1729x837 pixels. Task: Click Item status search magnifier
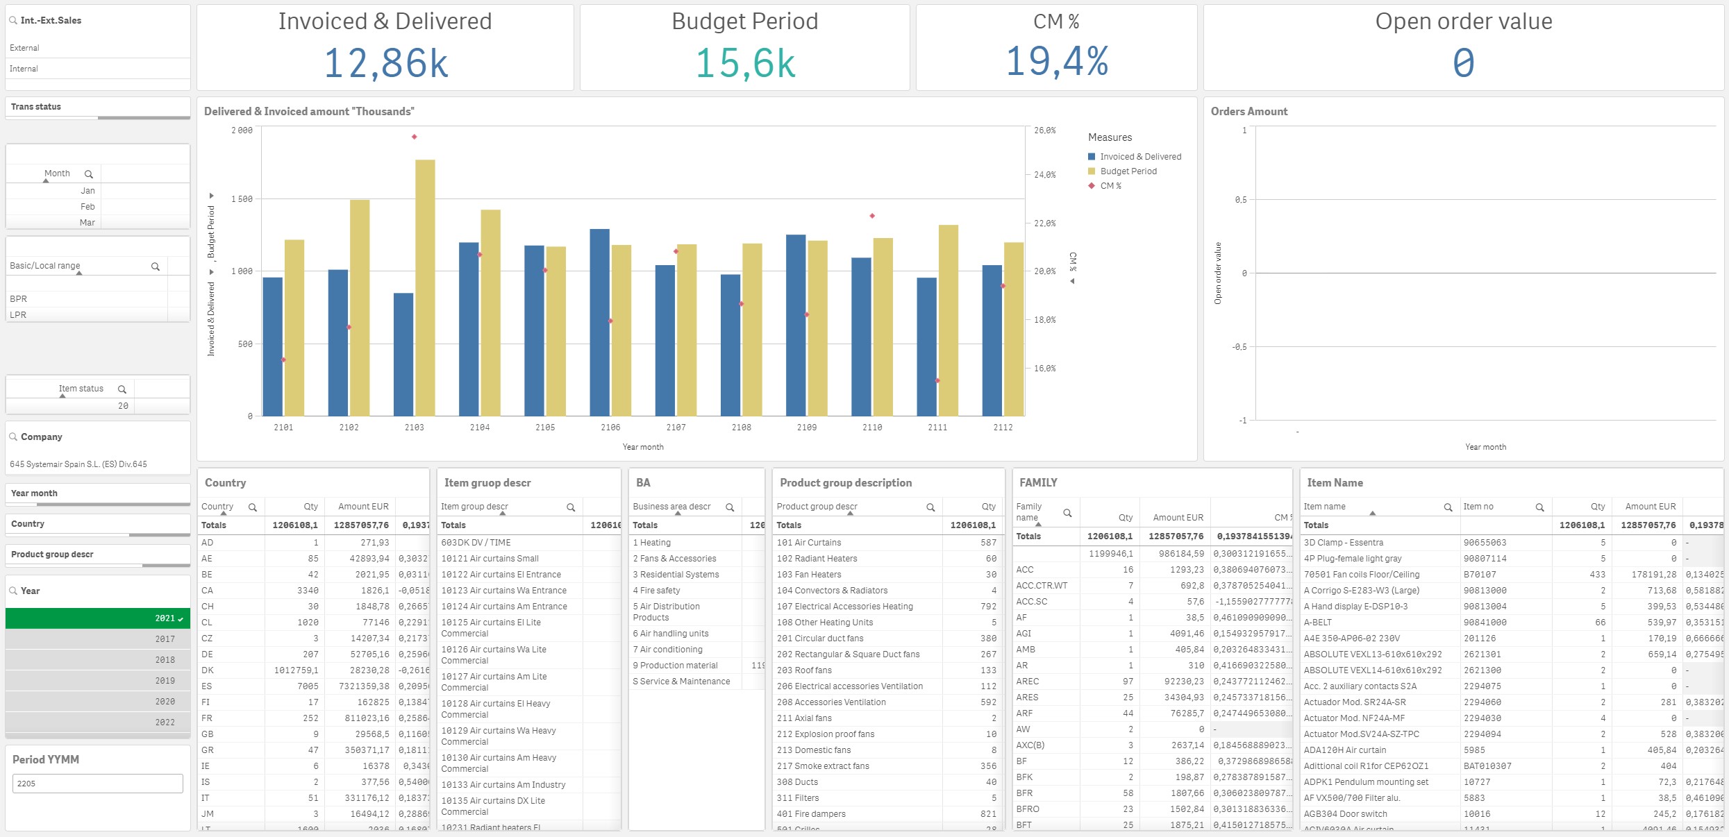122,389
